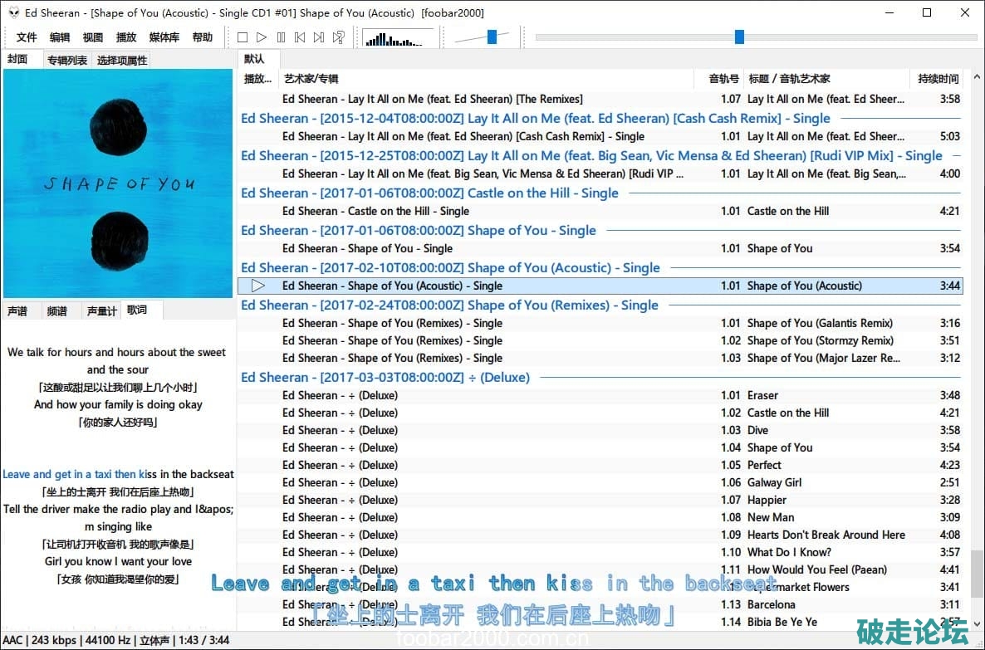Viewport: 985px width, 650px height.
Task: Click the Stop playback button
Action: click(x=243, y=37)
